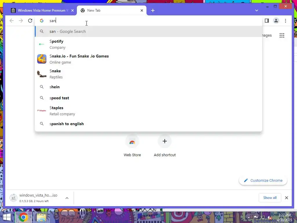Select Snake.io Fun Snake .io Games suggestion
This screenshot has width=297, height=223.
(149, 59)
